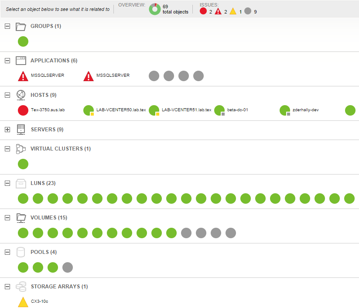Click the SERVERS (9) heading

click(47, 130)
